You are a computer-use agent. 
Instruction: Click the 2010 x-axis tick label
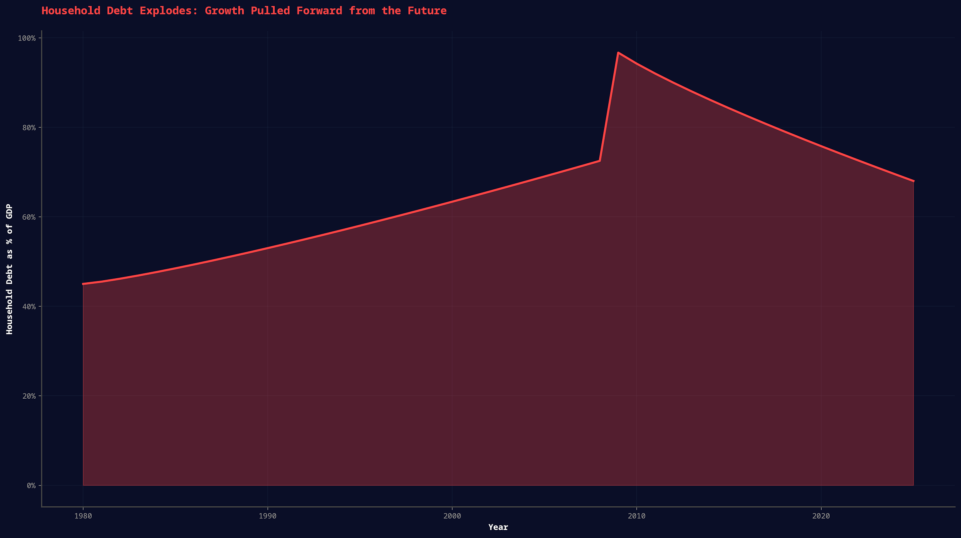pyautogui.click(x=637, y=516)
